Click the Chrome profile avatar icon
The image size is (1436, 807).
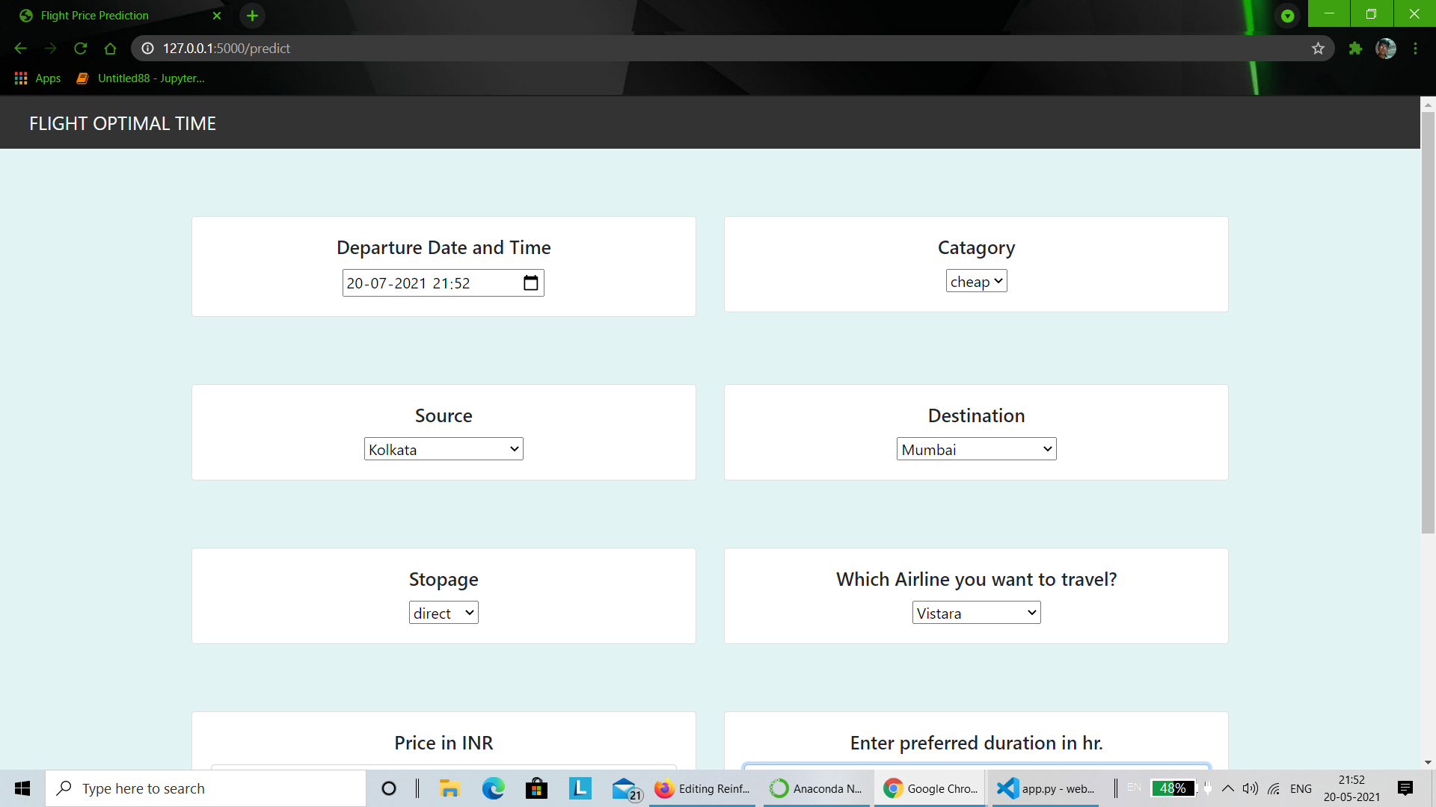pos(1386,48)
